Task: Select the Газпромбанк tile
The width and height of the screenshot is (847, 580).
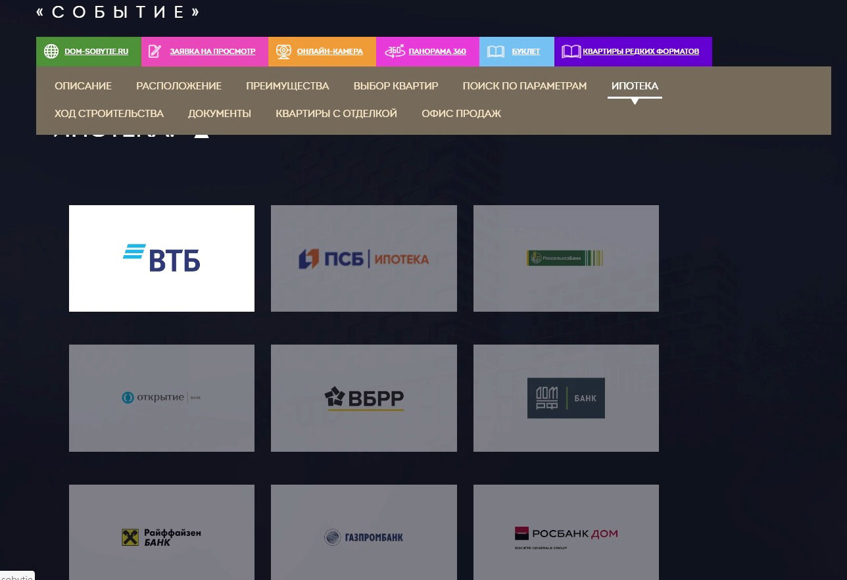Action: (364, 533)
